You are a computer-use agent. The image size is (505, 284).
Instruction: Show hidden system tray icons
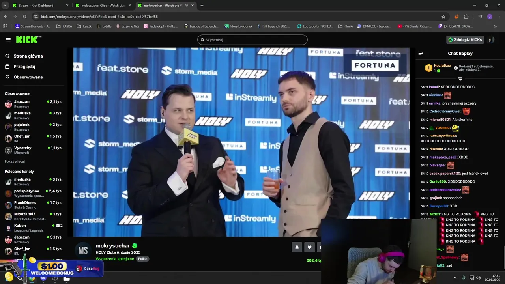coord(455,278)
